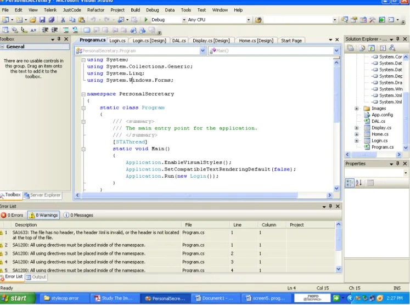
Task: Open the Solution Explorer toolbar icon
Action: pos(344,20)
